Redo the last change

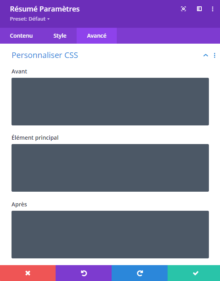coord(139,273)
